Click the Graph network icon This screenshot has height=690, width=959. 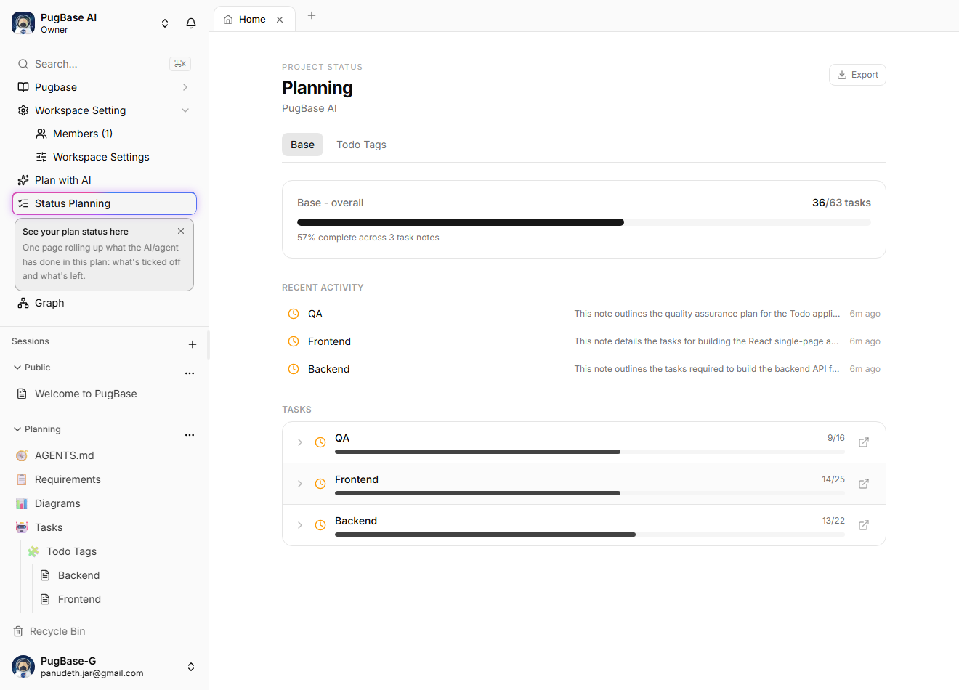23,303
